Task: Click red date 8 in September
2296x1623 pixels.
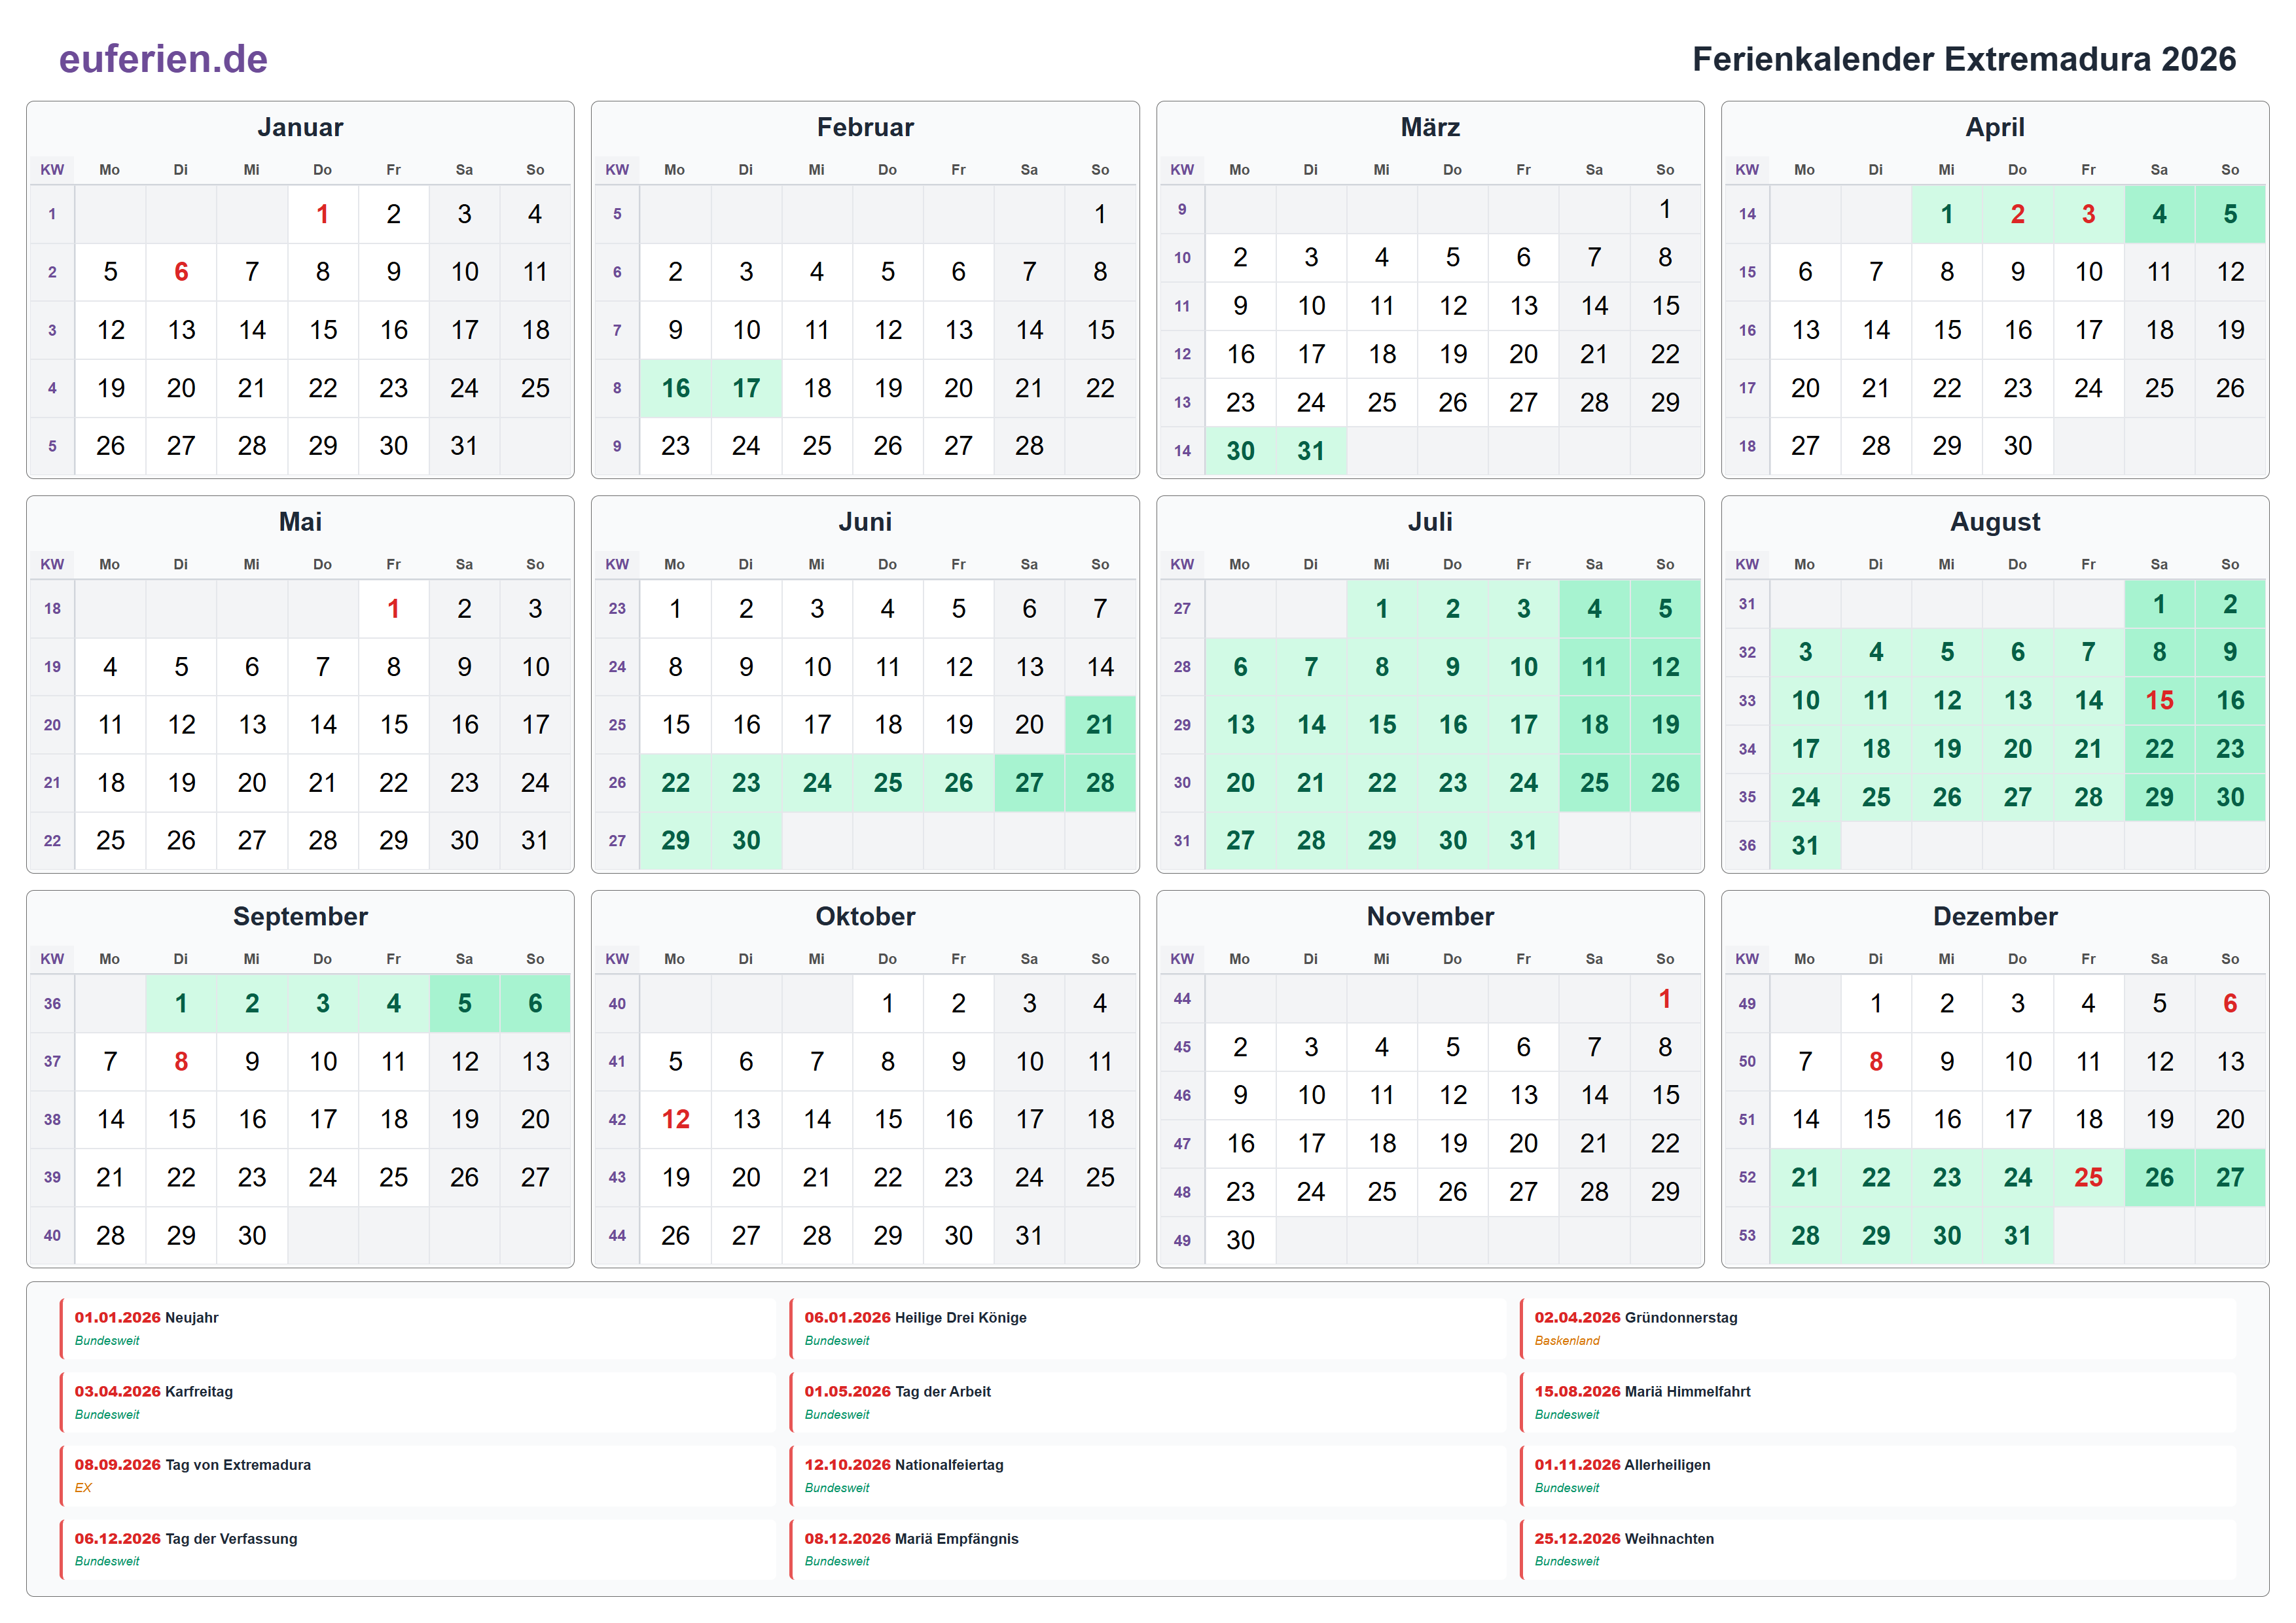Action: tap(181, 1062)
